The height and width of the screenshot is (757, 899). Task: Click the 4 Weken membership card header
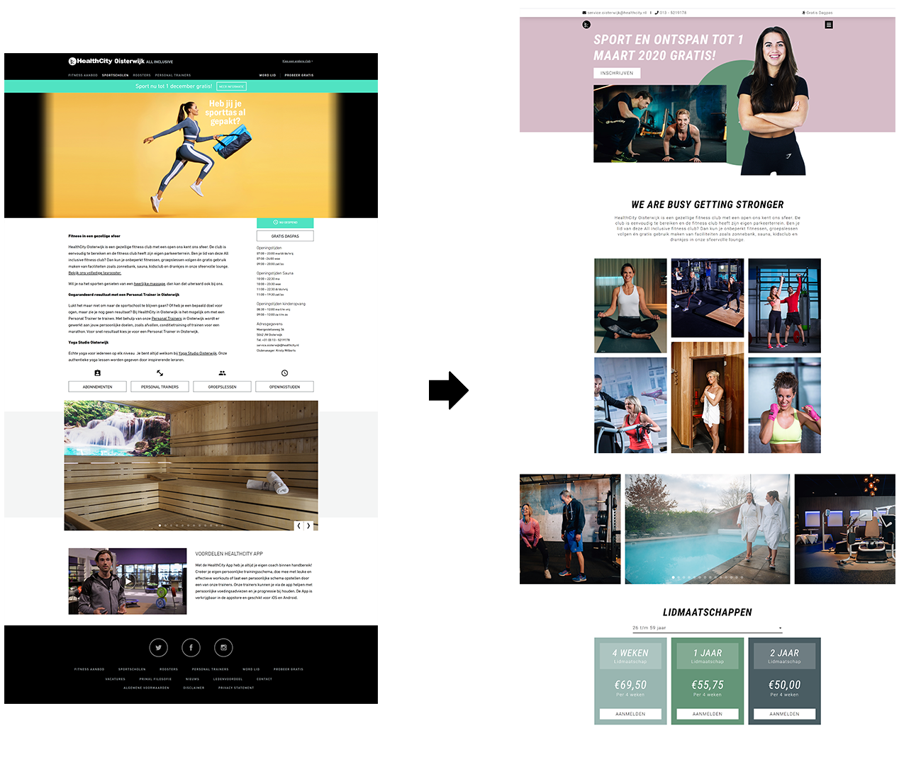[x=630, y=656]
